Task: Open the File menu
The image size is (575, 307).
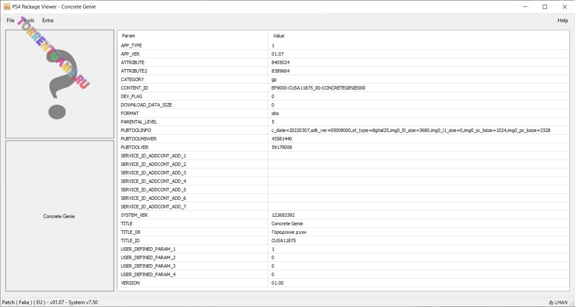Action: [x=11, y=20]
